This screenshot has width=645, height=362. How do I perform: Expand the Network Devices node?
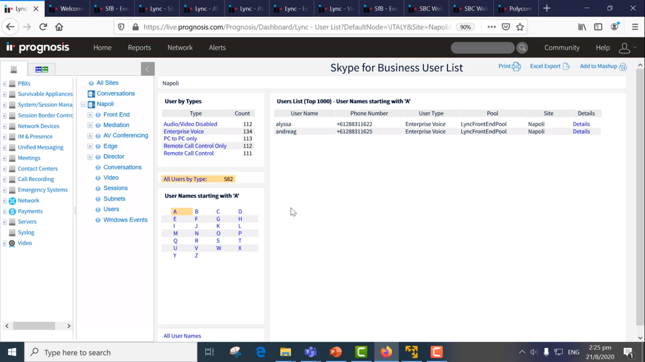pos(4,126)
